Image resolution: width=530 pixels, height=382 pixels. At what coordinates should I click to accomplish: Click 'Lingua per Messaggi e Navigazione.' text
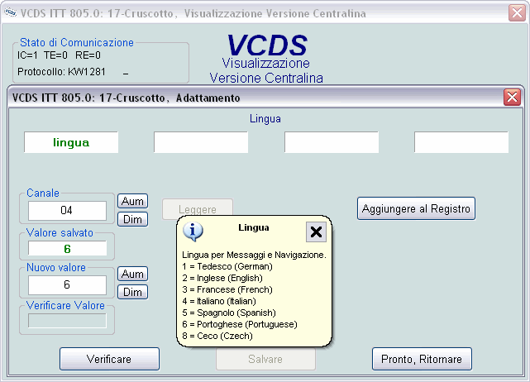254,255
